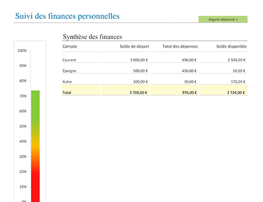Click the 'Solde de départ' column header
The width and height of the screenshot is (263, 202).
134,47
